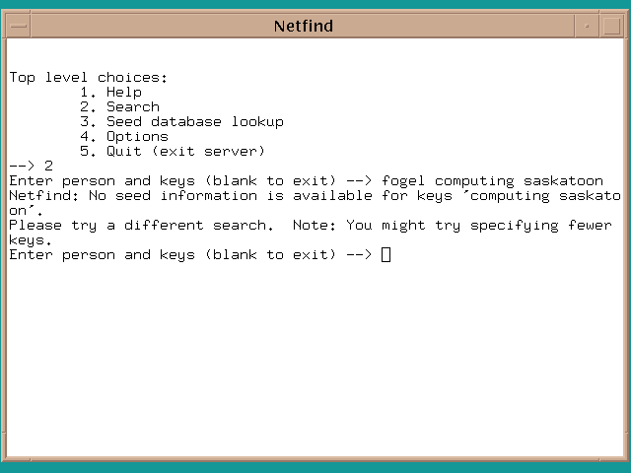
Task: Click the minimize button with small dot
Action: click(587, 26)
